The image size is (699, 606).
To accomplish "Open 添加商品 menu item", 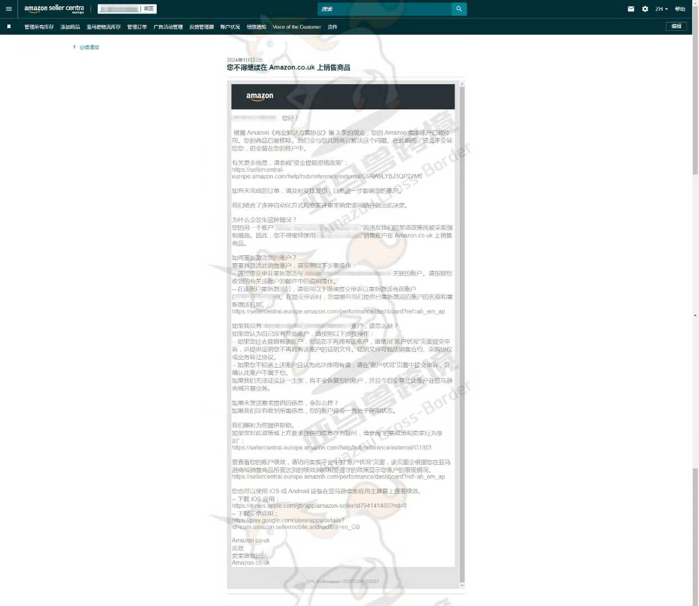I will [x=70, y=27].
